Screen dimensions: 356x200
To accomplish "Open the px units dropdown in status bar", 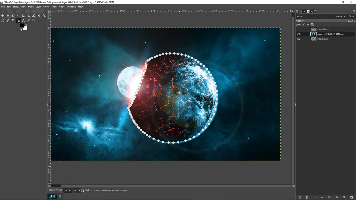I will pyautogui.click(x=68, y=190).
